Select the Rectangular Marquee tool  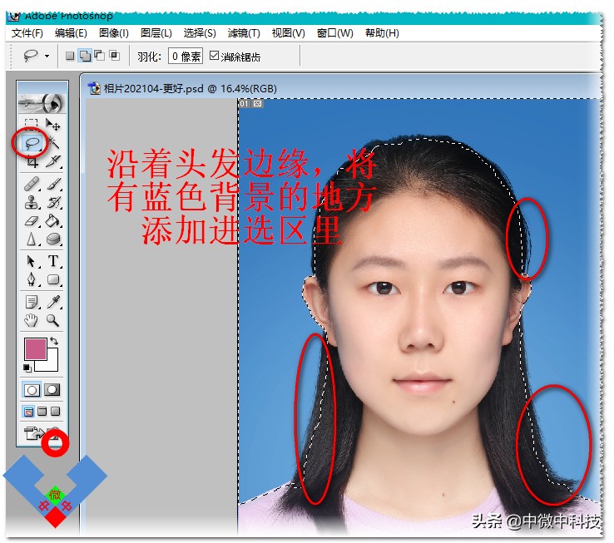click(x=32, y=124)
